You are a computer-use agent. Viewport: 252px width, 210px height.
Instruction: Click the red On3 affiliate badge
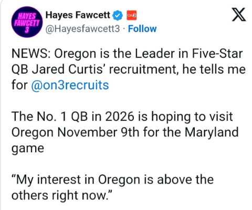pyautogui.click(x=132, y=15)
